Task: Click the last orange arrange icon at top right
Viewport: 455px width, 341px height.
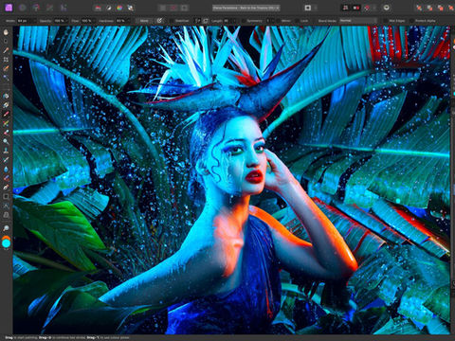Action: tap(451, 8)
